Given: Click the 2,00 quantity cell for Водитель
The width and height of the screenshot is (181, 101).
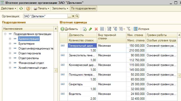Looking at the screenshot, I should coord(82,99).
